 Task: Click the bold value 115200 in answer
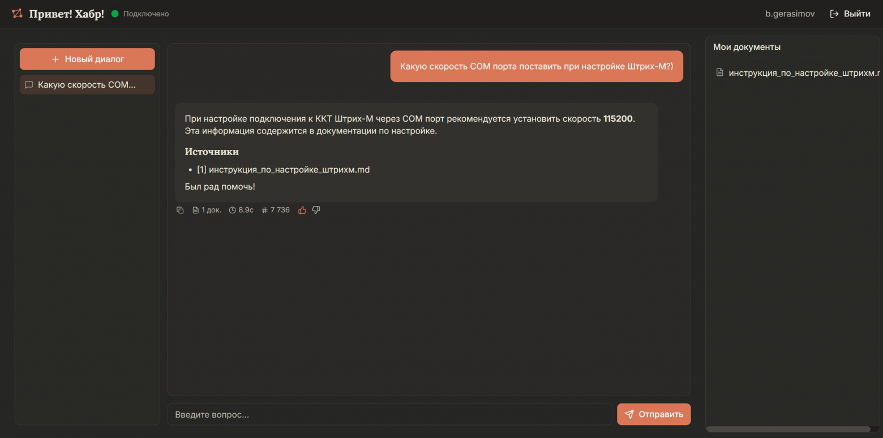[618, 119]
